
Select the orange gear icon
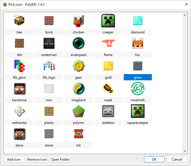[79, 66]
